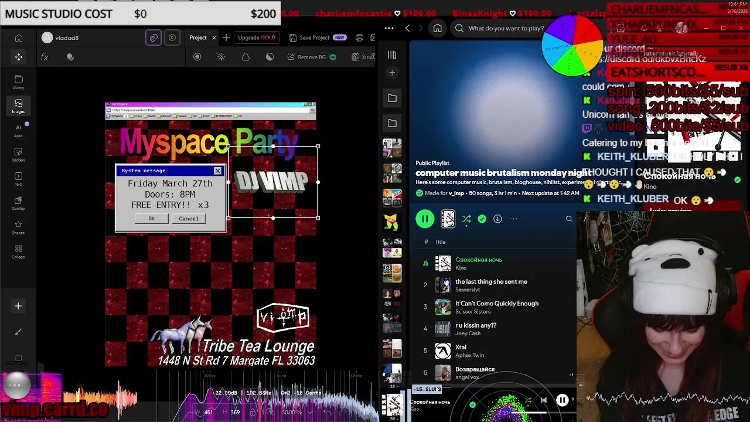The width and height of the screenshot is (750, 422).
Task: Select the unicorn sticker on the canvas
Action: [x=180, y=335]
